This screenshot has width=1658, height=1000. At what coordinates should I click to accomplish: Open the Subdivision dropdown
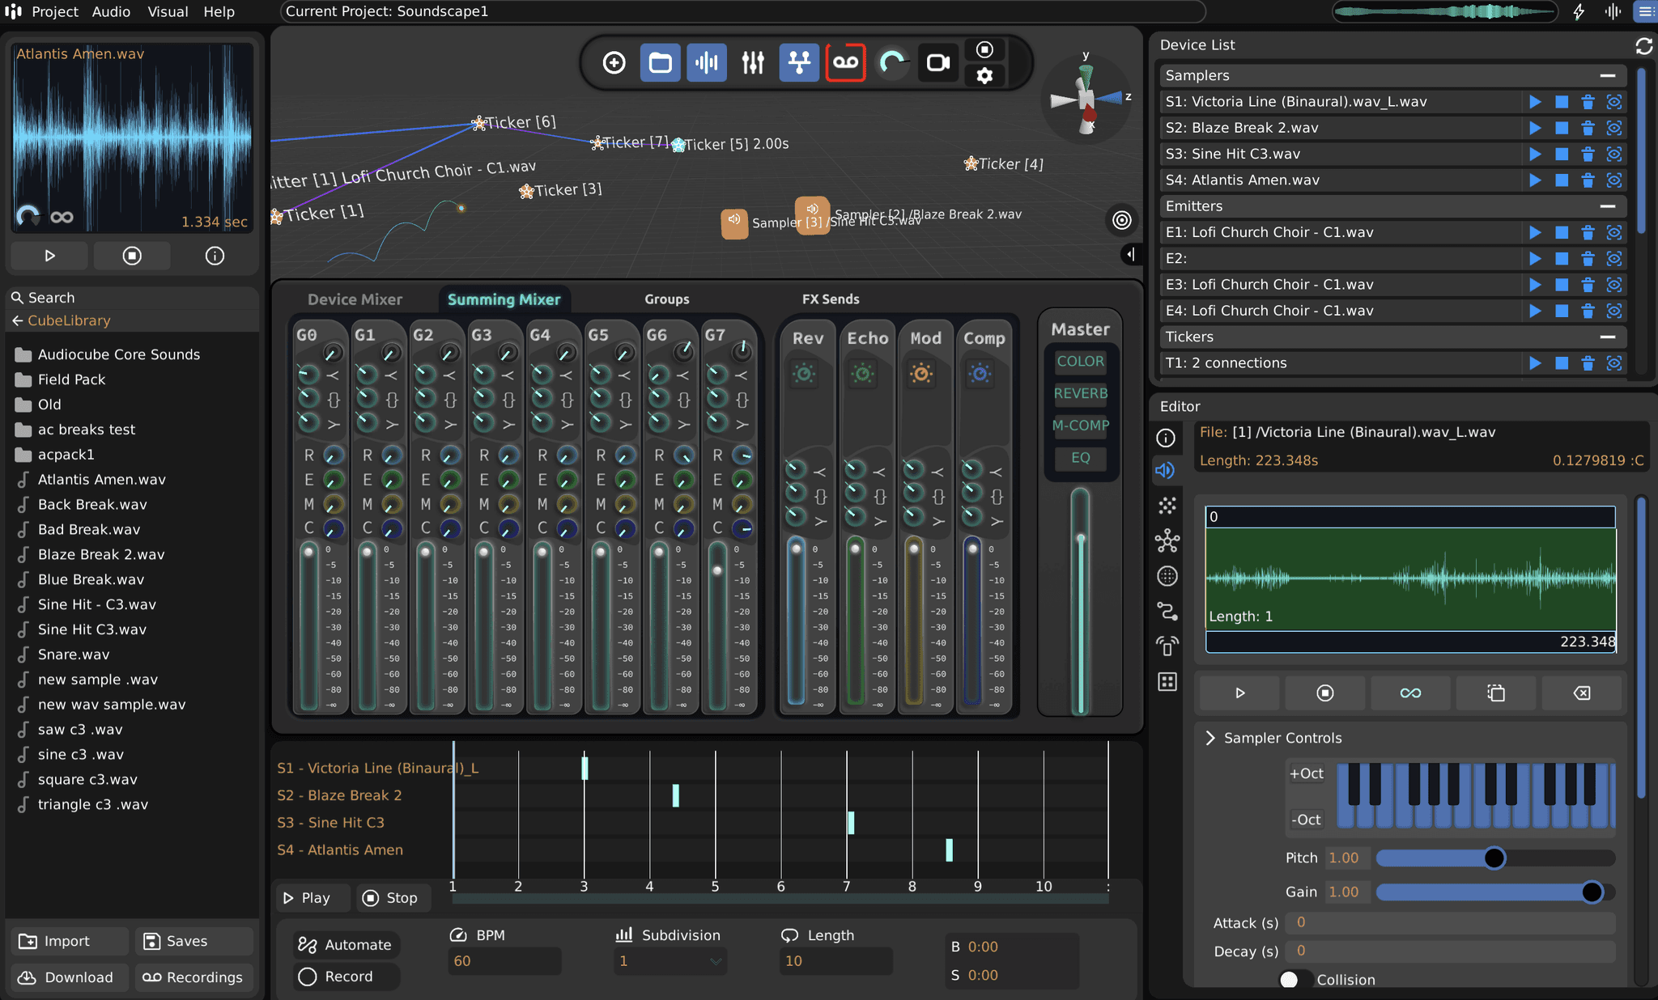click(670, 961)
